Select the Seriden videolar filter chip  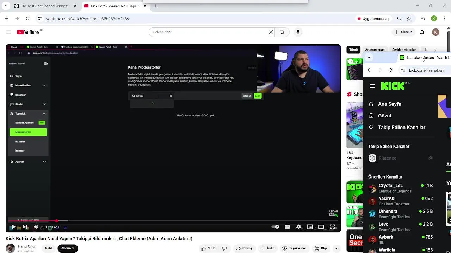(x=404, y=50)
